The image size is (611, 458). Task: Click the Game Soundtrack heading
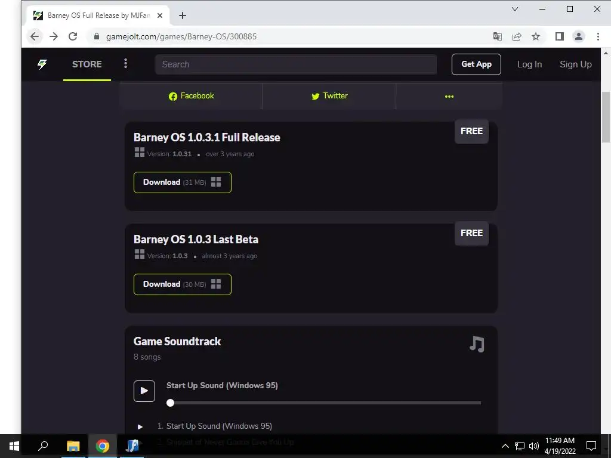point(177,342)
